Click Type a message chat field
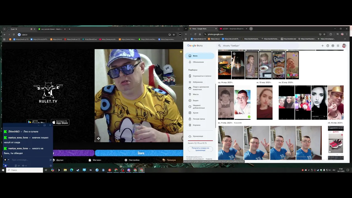 pos(30,160)
